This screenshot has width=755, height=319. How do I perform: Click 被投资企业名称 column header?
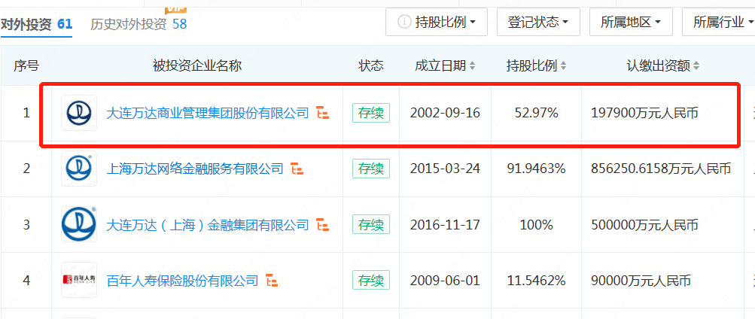(197, 66)
